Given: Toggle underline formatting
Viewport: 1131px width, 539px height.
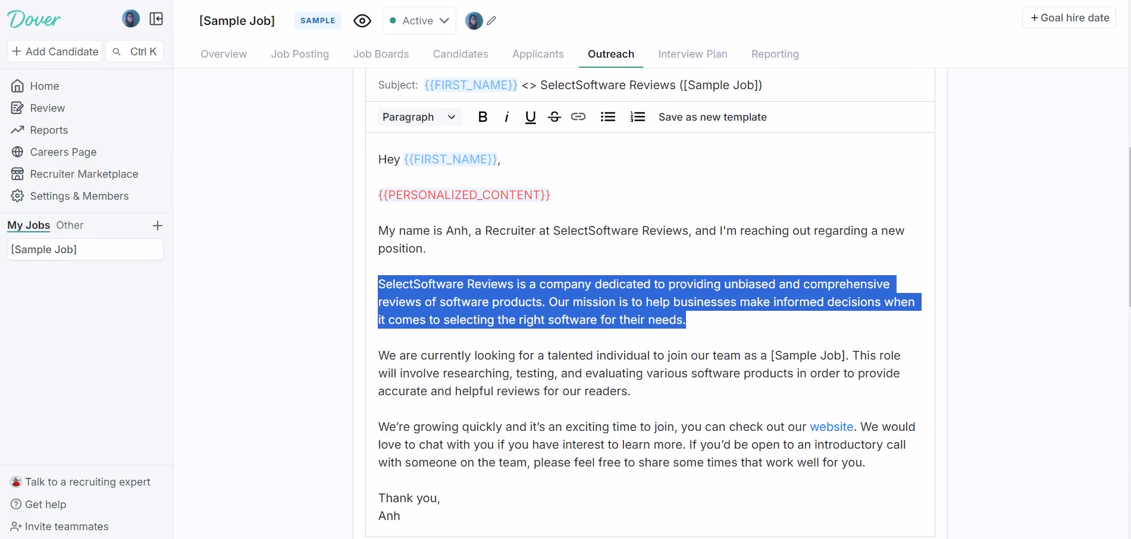Looking at the screenshot, I should pos(531,117).
